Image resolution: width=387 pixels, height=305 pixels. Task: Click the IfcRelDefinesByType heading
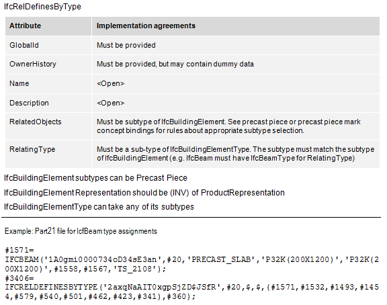[42, 7]
